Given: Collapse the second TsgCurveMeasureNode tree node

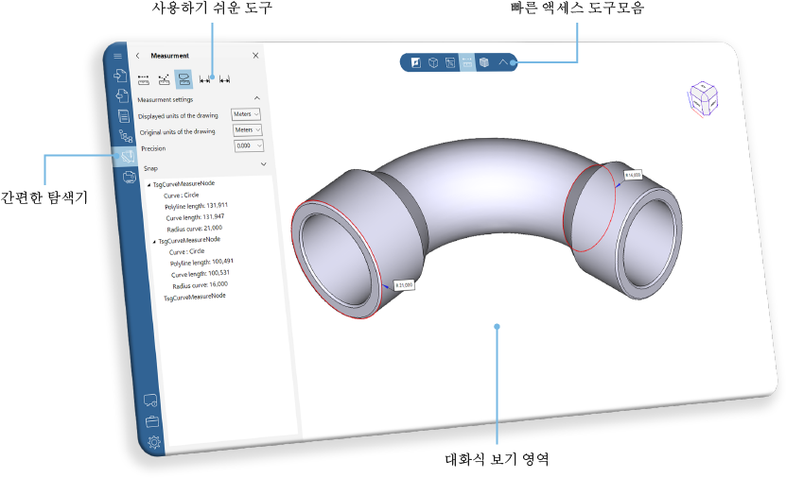Looking at the screenshot, I should click(154, 241).
